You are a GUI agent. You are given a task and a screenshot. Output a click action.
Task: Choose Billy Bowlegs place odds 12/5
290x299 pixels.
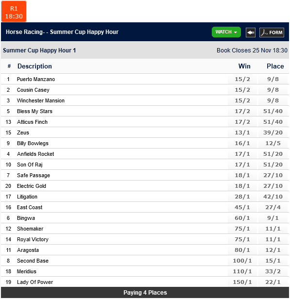tap(273, 143)
